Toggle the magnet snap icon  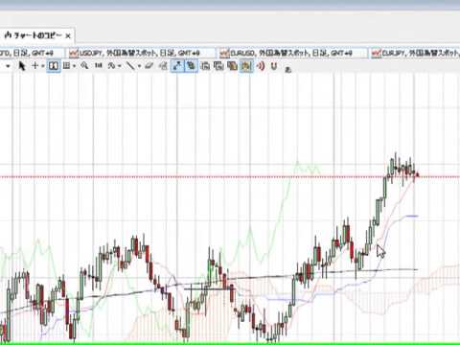click(x=274, y=66)
